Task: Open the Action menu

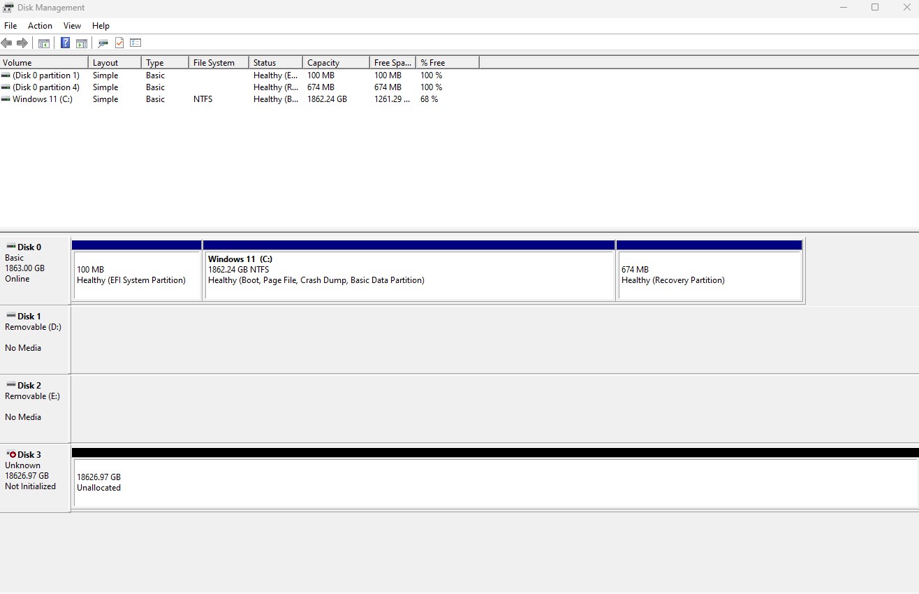Action: (x=40, y=26)
